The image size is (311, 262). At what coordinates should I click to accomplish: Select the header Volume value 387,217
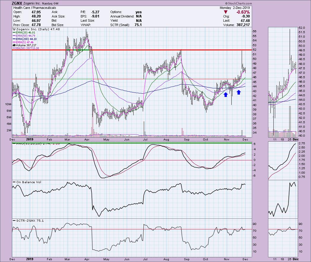coord(243,25)
